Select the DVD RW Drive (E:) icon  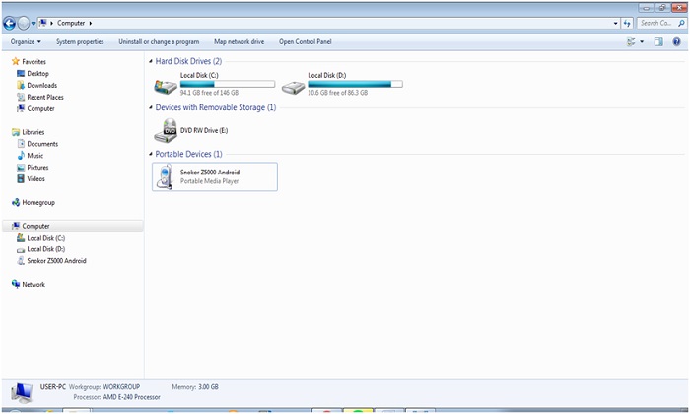(166, 130)
